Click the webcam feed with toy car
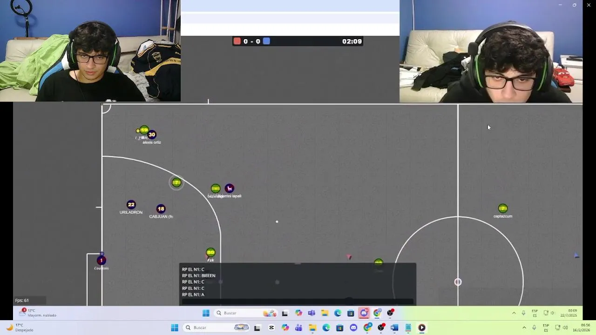Viewport: 596px width, 335px height. click(491, 51)
